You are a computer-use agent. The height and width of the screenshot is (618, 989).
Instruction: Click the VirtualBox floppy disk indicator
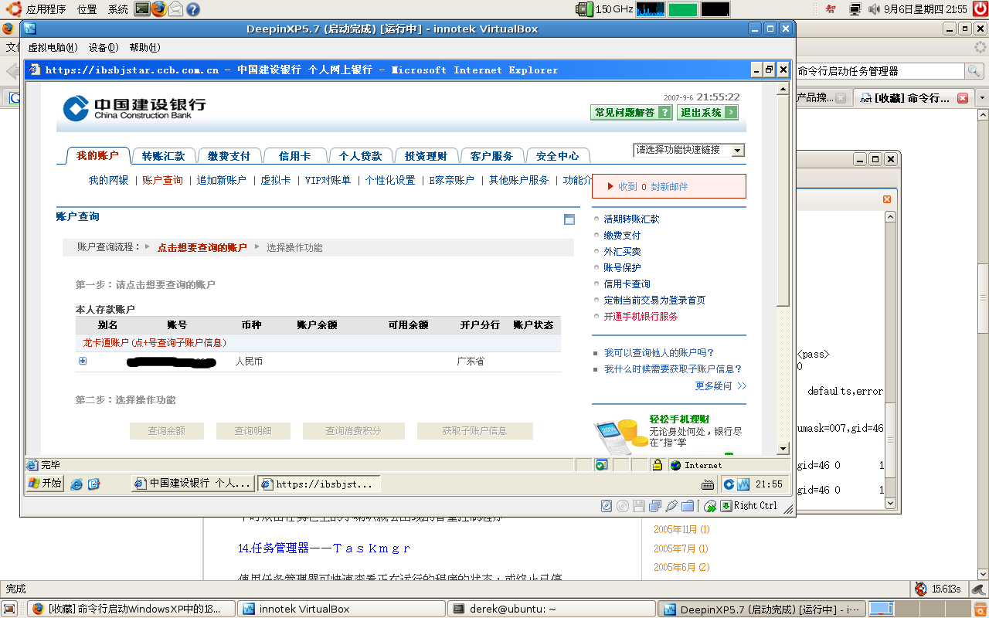coord(639,506)
